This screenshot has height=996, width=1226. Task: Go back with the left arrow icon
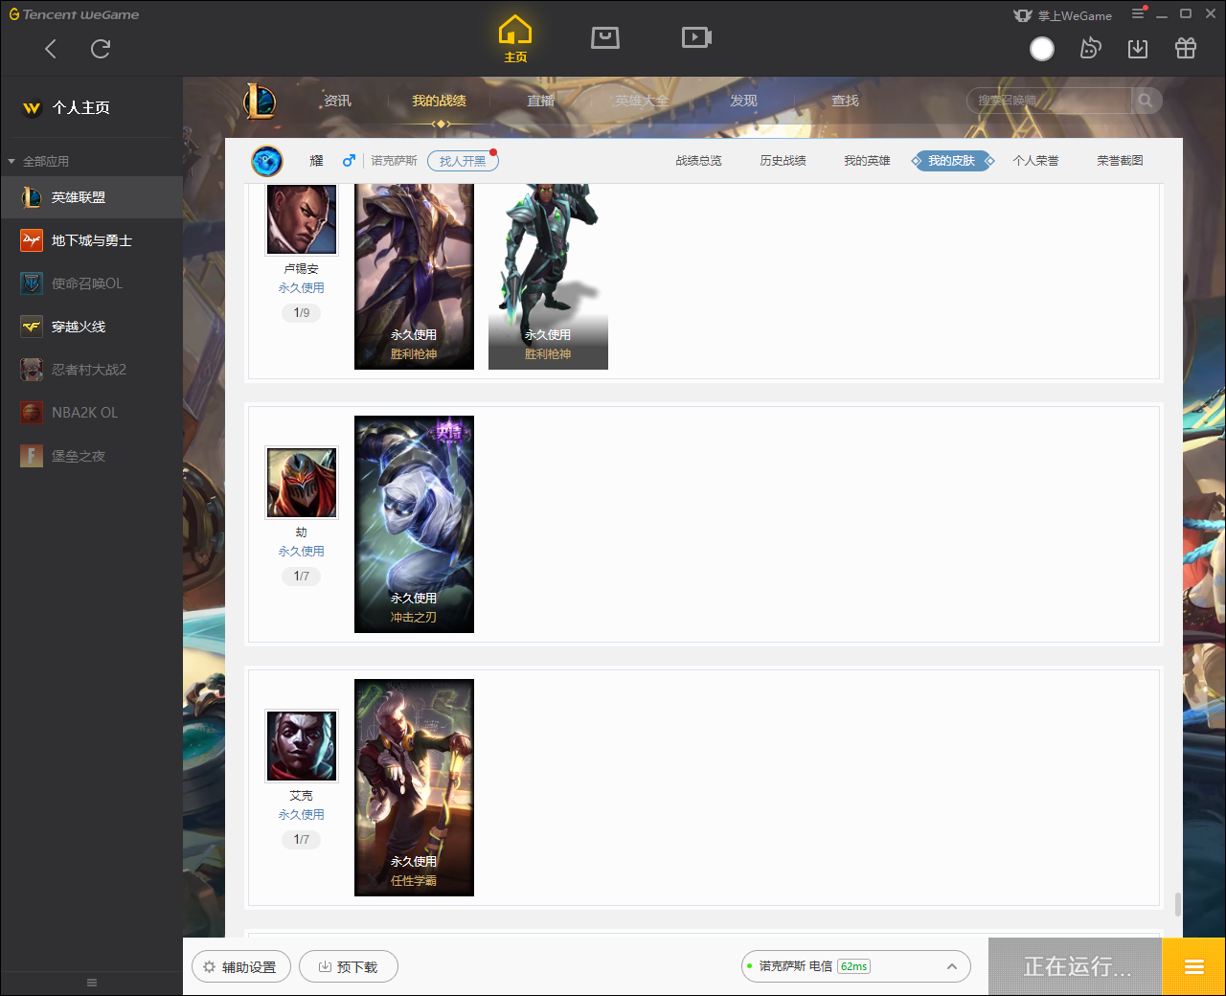51,49
